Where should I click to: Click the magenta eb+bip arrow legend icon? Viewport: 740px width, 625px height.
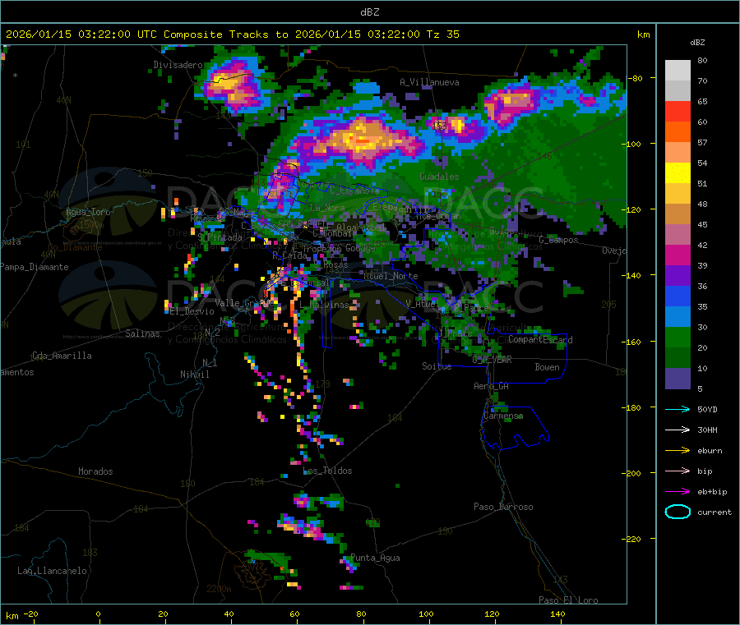[x=678, y=492]
